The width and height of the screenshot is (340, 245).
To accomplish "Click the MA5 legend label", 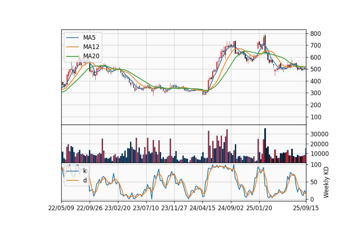I will click(89, 38).
